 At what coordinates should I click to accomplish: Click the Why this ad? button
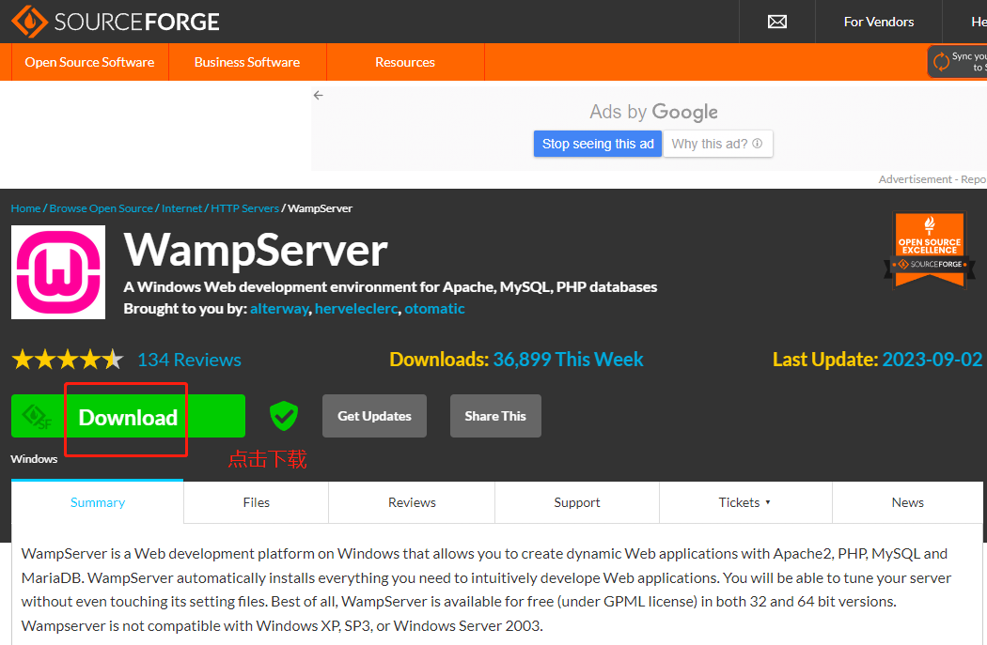(717, 144)
